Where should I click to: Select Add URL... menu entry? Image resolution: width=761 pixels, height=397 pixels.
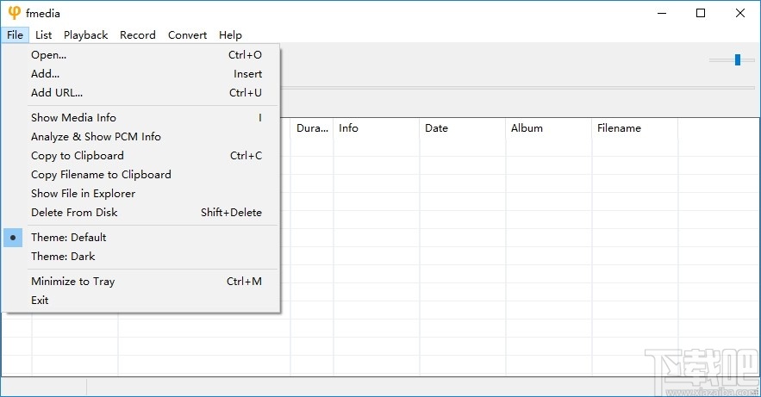57,92
